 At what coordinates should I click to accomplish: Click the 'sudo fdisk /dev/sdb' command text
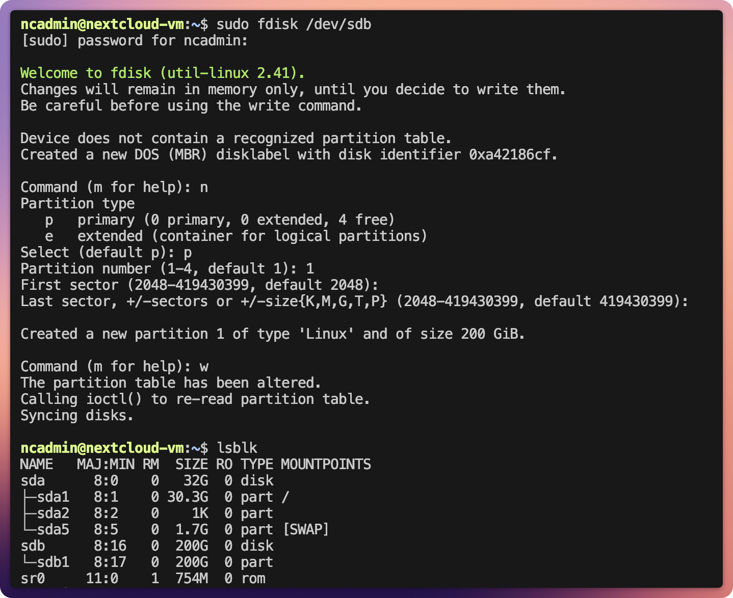click(294, 24)
